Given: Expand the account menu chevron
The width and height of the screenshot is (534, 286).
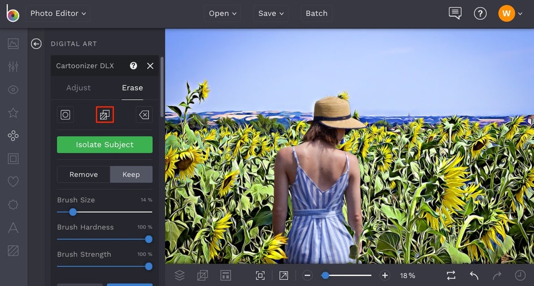Looking at the screenshot, I should pyautogui.click(x=520, y=14).
